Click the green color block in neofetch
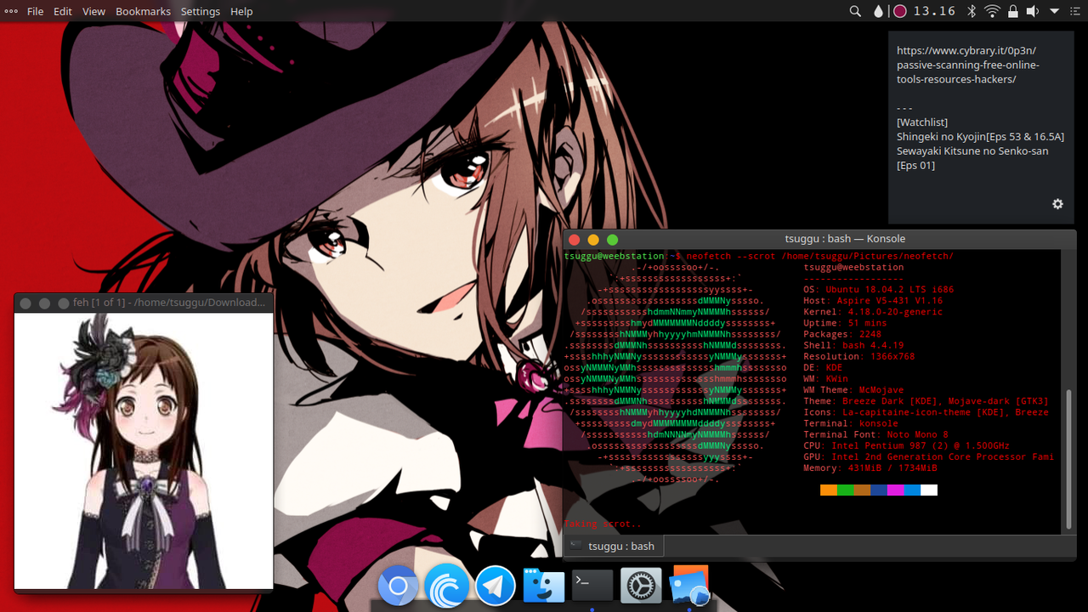This screenshot has width=1088, height=612. 846,490
